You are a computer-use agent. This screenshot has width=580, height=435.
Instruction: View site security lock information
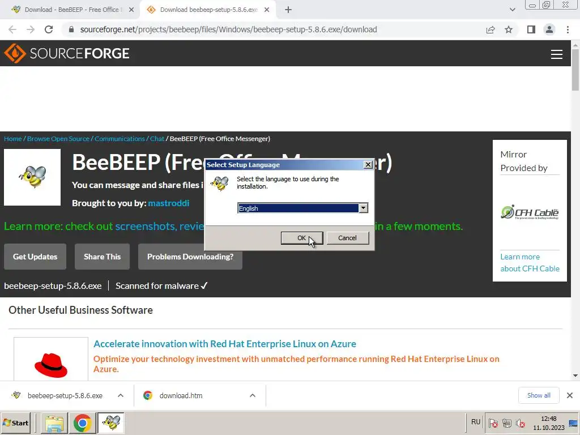71,29
